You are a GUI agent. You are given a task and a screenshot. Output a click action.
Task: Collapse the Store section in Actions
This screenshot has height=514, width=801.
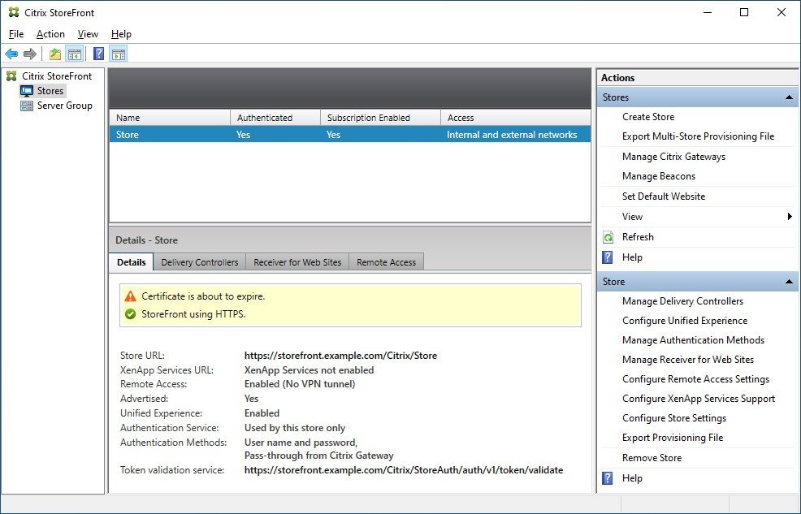788,282
